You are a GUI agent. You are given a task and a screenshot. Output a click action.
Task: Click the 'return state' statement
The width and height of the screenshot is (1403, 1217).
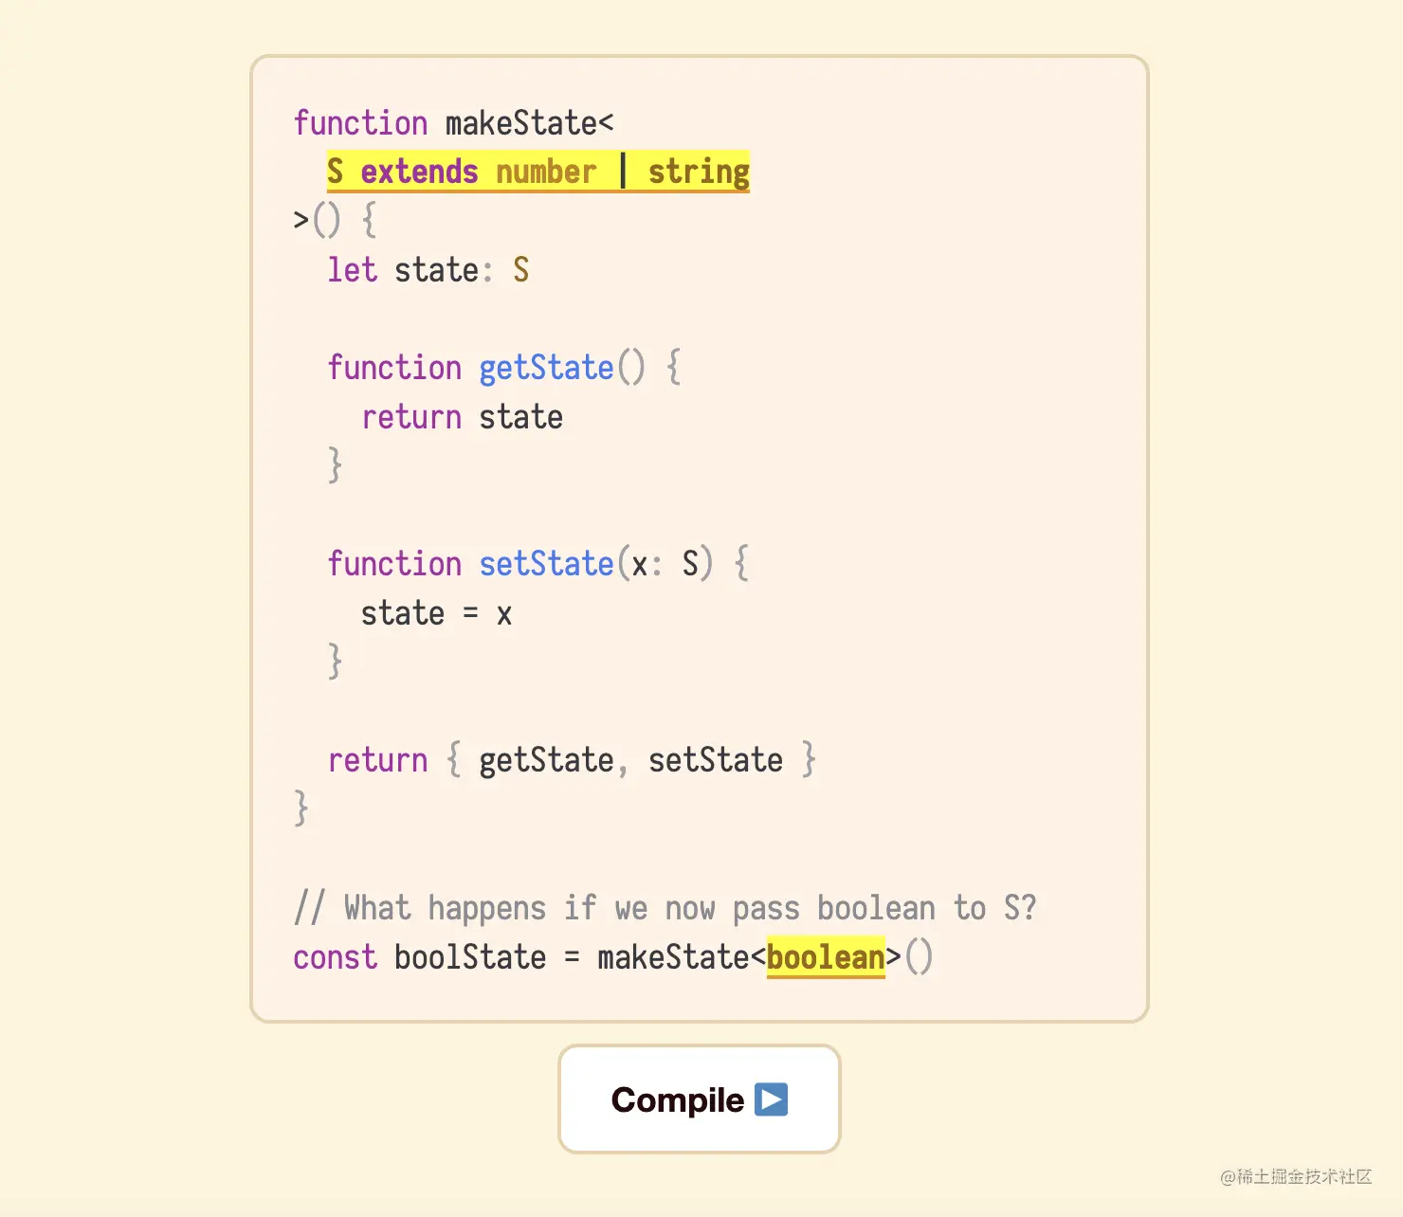tap(463, 417)
